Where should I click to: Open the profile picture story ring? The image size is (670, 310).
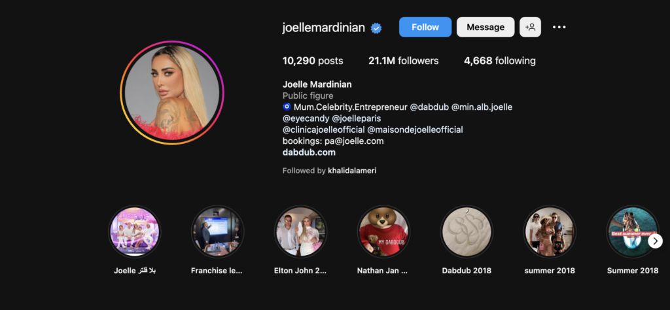(x=172, y=93)
